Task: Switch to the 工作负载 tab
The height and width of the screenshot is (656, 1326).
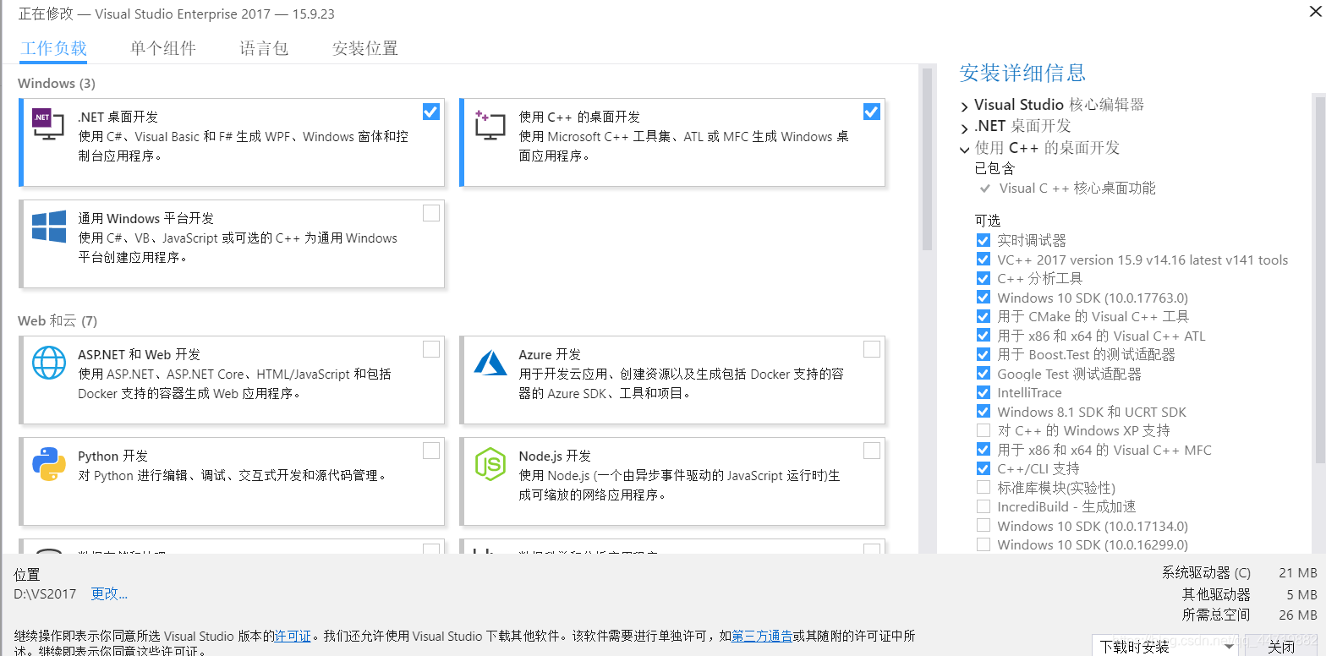Action: (53, 48)
